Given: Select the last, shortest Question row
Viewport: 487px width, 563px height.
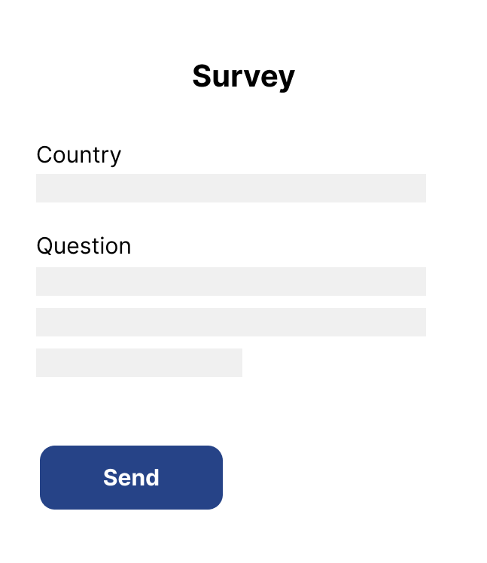Looking at the screenshot, I should pos(139,363).
